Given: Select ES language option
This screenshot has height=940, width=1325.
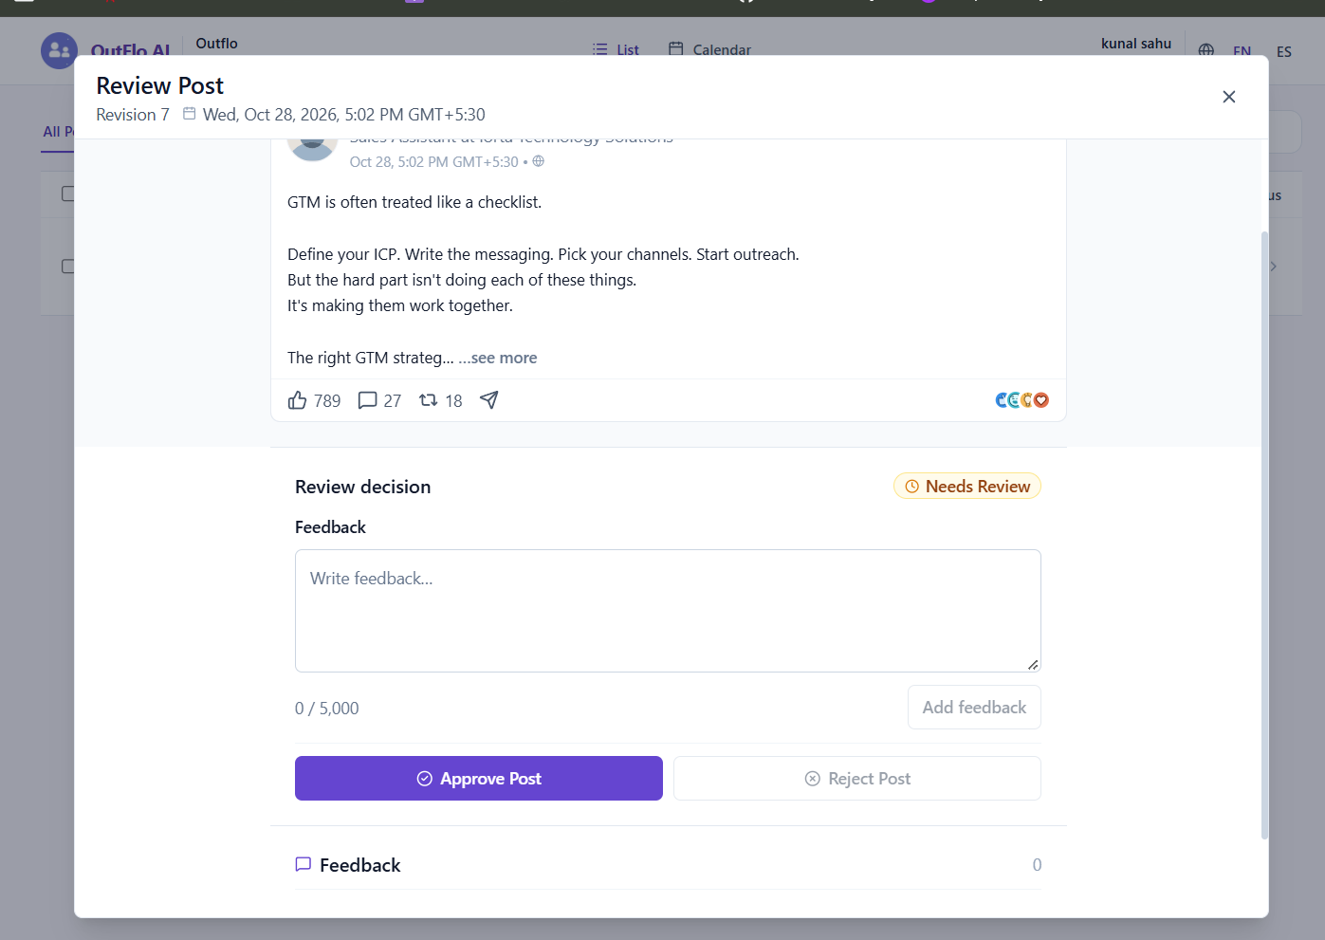Looking at the screenshot, I should (1284, 52).
